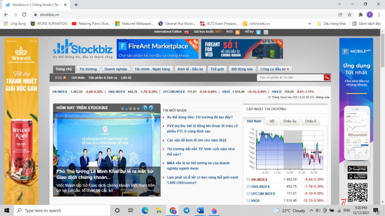The image size is (385, 216).
Task: Click the Windows taskbar search box
Action: [x=62, y=210]
